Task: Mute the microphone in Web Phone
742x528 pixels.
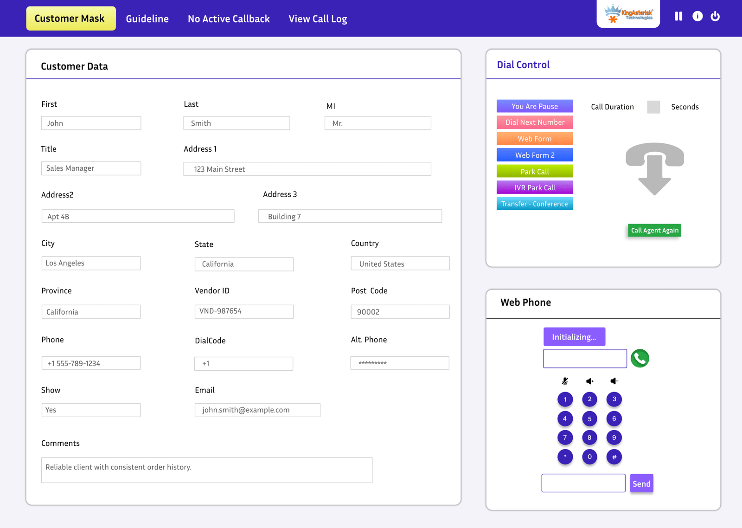Action: click(x=565, y=381)
